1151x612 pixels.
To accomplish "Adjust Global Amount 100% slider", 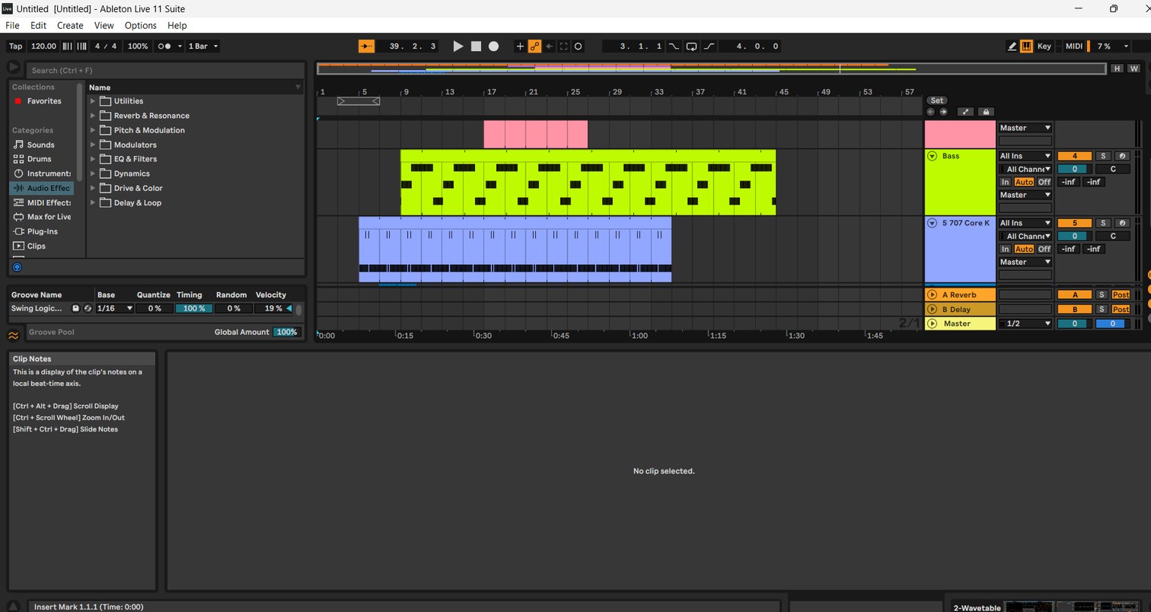I will pyautogui.click(x=286, y=332).
